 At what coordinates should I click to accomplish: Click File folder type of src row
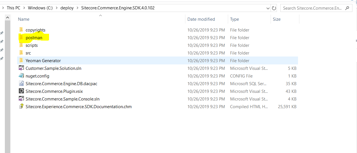click(x=240, y=53)
